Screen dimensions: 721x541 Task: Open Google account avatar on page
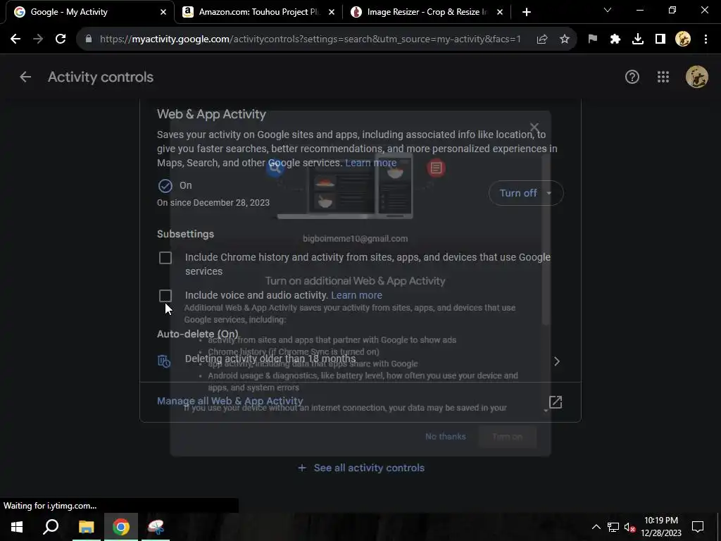pos(696,77)
